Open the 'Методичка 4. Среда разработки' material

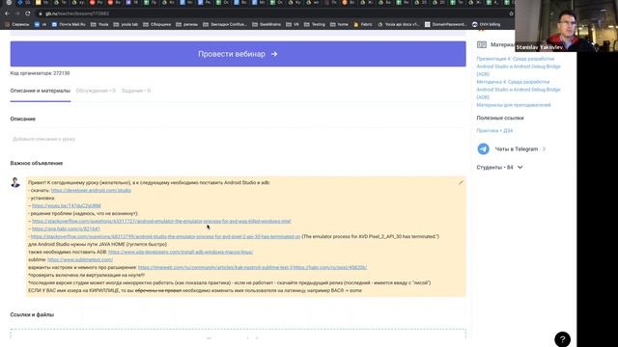pos(519,90)
